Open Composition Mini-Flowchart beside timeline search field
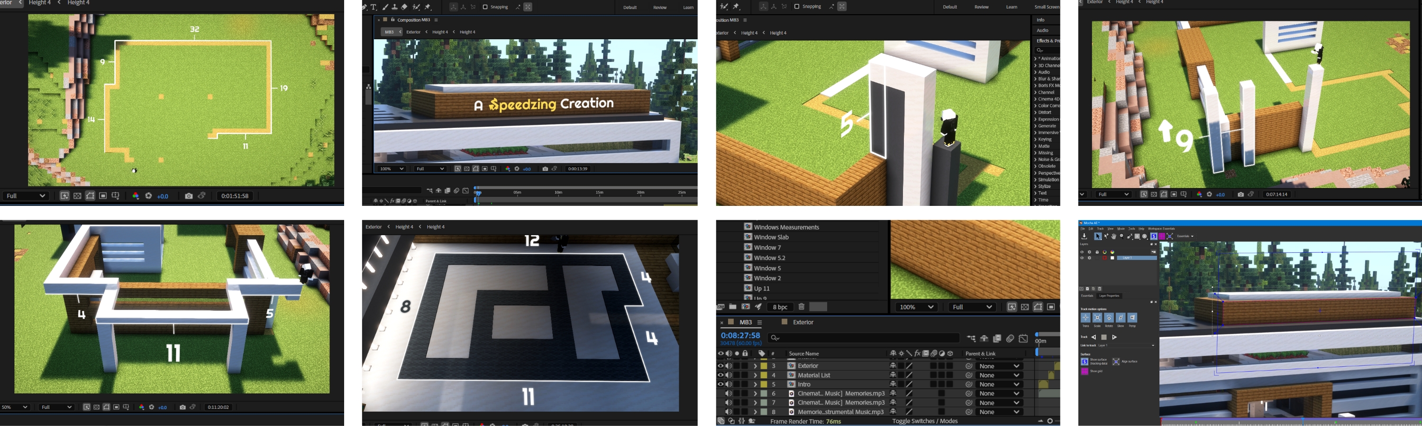The image size is (1422, 426). tap(971, 338)
